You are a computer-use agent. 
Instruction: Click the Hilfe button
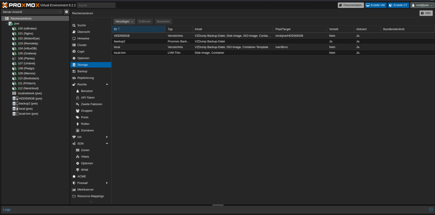coord(426,13)
